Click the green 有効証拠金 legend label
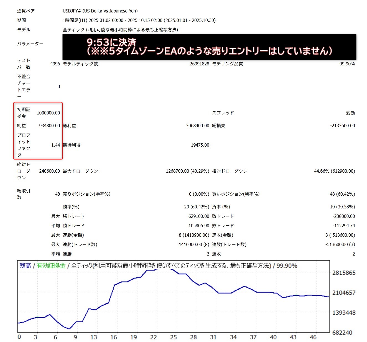Screen dimensions: 367x342 point(51,266)
